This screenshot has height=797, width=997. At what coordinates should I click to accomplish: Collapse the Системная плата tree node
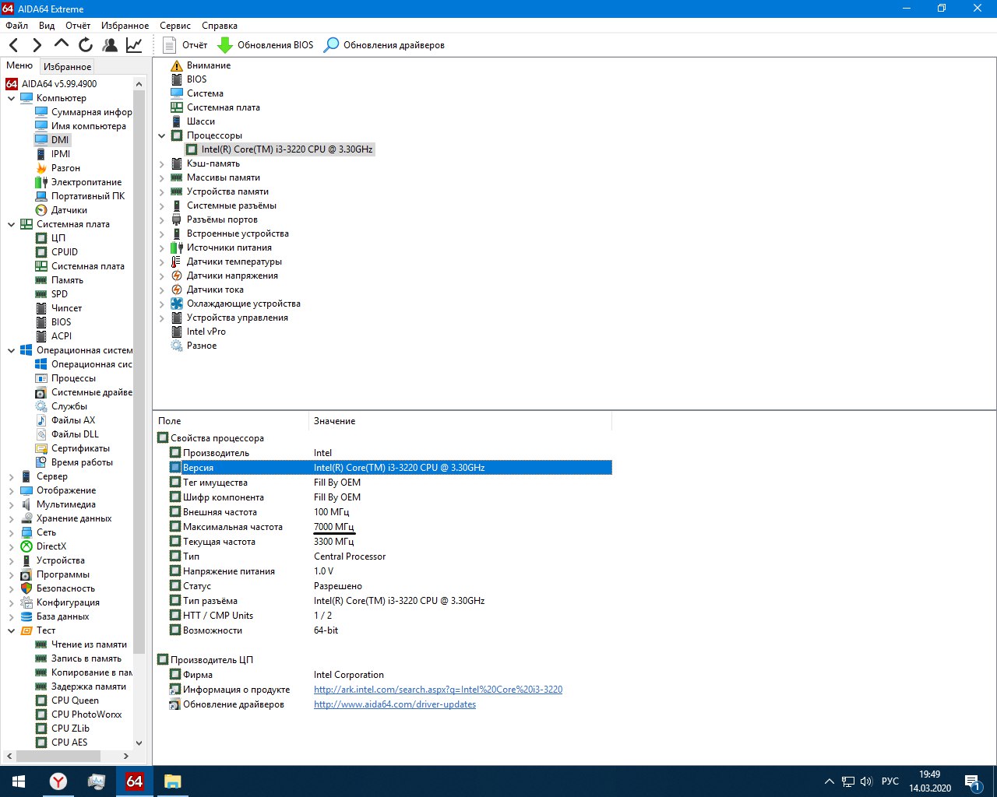tap(11, 224)
